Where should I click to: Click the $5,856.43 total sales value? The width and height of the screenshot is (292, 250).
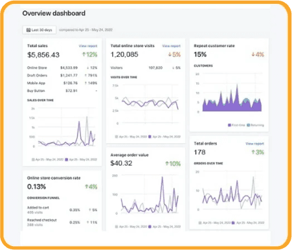43,55
